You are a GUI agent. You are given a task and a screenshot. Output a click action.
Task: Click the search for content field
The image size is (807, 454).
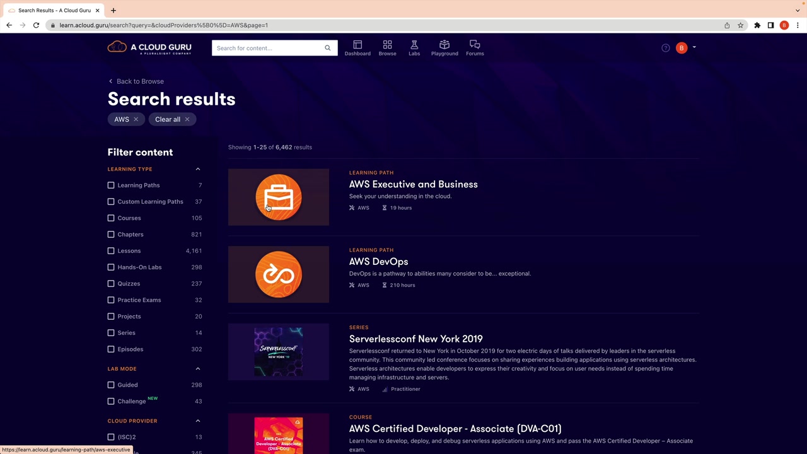click(x=267, y=48)
